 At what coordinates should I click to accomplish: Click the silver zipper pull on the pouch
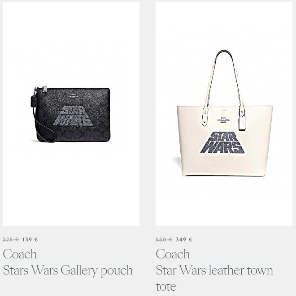(x=45, y=89)
